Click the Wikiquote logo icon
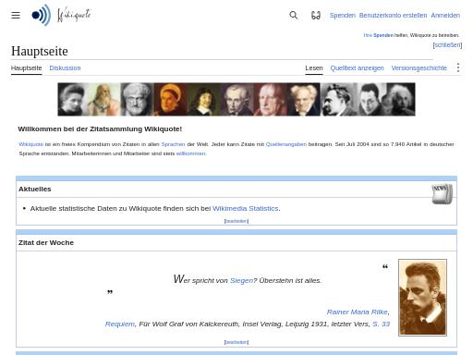Image resolution: width=473 pixels, height=355 pixels. click(41, 15)
